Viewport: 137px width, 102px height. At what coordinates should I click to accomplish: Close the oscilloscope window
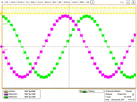pos(133,2)
